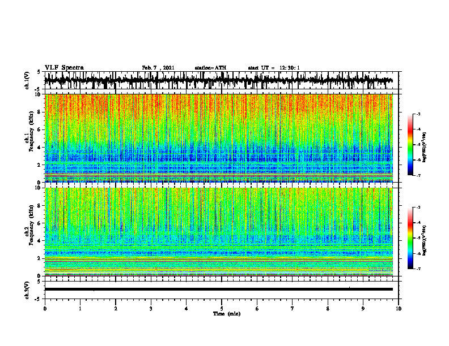Click the station=ATH label
The width and height of the screenshot is (449, 346).
pyautogui.click(x=210, y=68)
